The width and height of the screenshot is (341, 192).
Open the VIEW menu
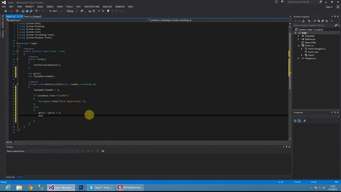click(x=19, y=7)
